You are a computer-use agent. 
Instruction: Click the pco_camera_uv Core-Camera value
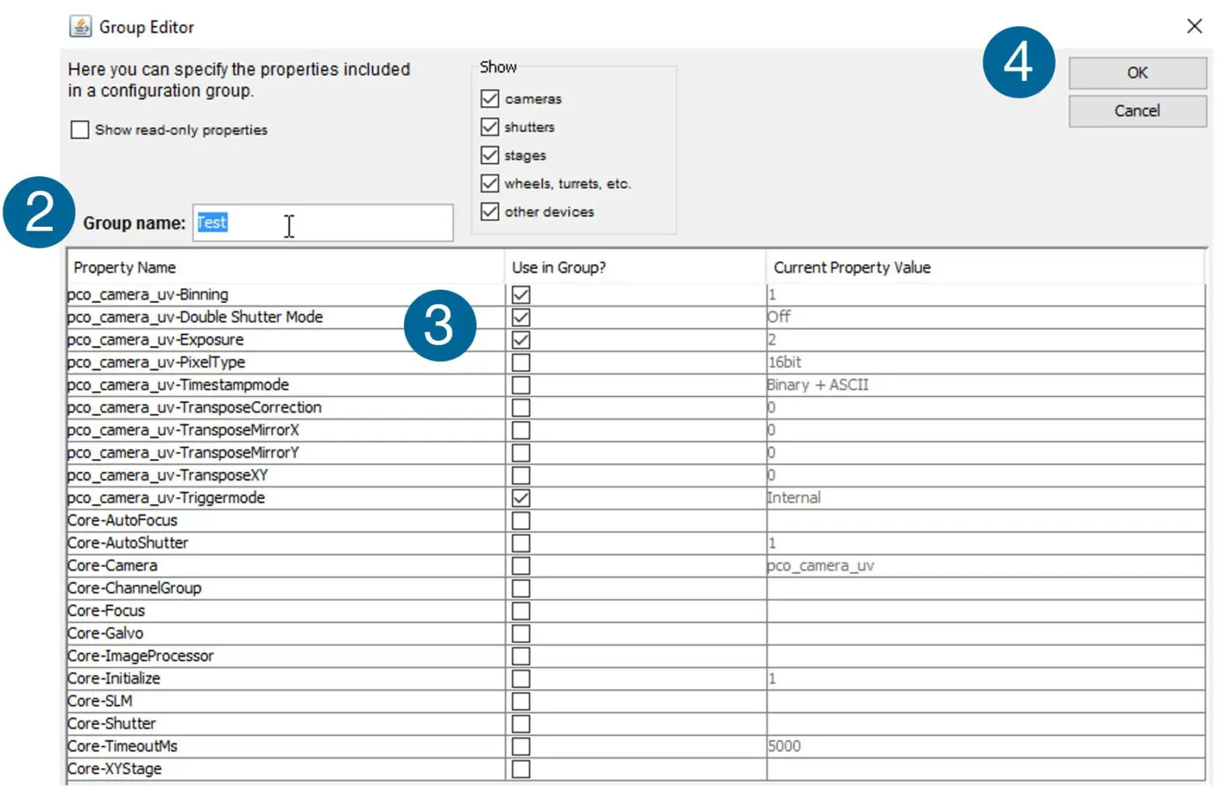coord(986,565)
